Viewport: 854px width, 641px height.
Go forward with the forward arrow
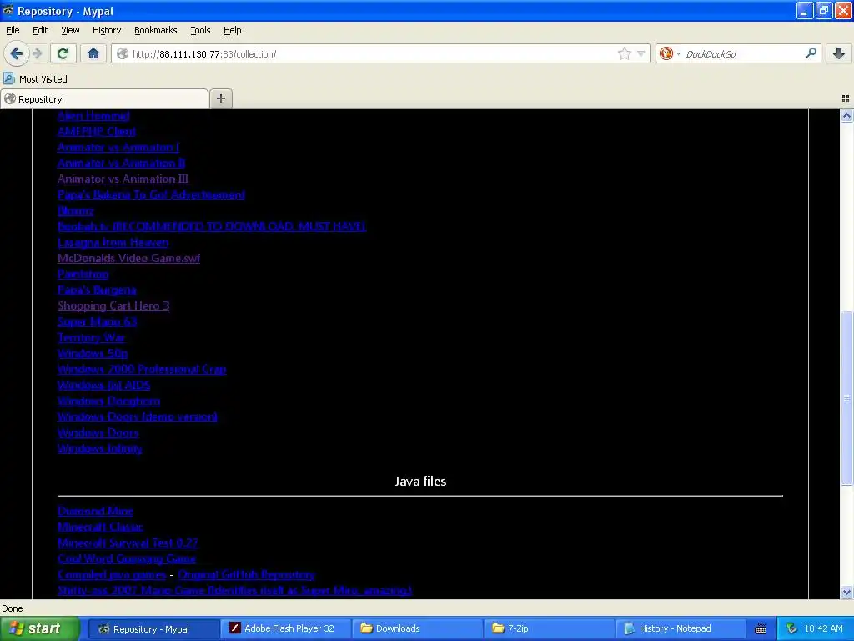(37, 53)
